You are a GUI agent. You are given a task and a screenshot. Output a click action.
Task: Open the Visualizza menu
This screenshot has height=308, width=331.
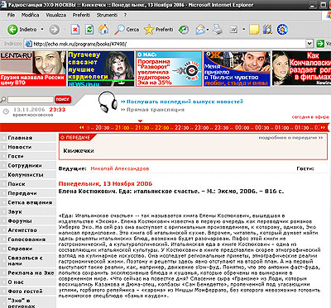pyautogui.click(x=55, y=15)
